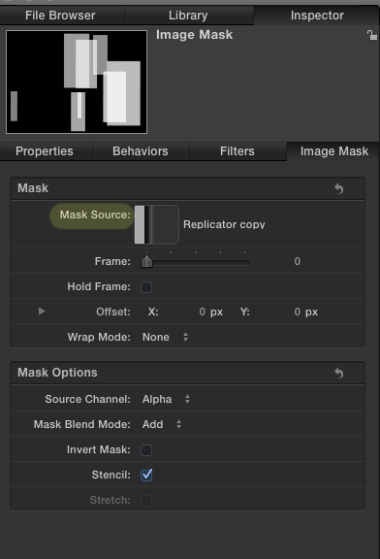The width and height of the screenshot is (380, 559).
Task: Reset the Mask Options section
Action: click(x=338, y=373)
